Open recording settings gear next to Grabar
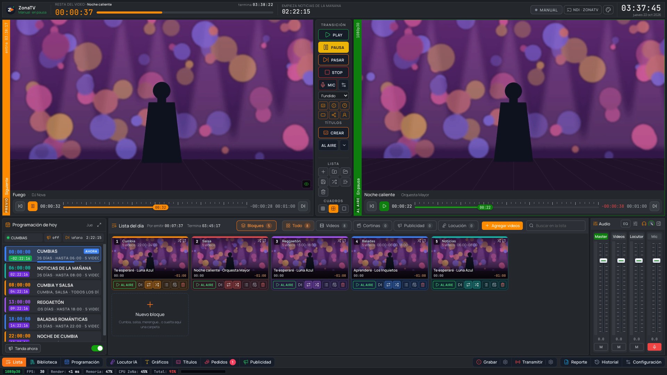The width and height of the screenshot is (667, 375). [x=505, y=362]
